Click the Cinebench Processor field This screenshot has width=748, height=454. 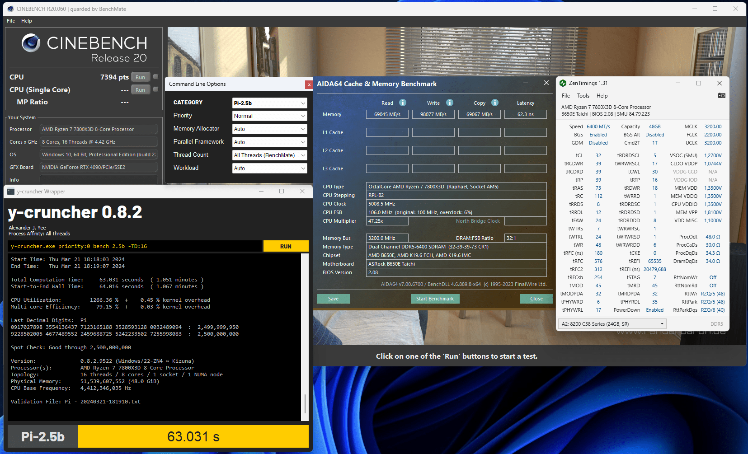99,129
